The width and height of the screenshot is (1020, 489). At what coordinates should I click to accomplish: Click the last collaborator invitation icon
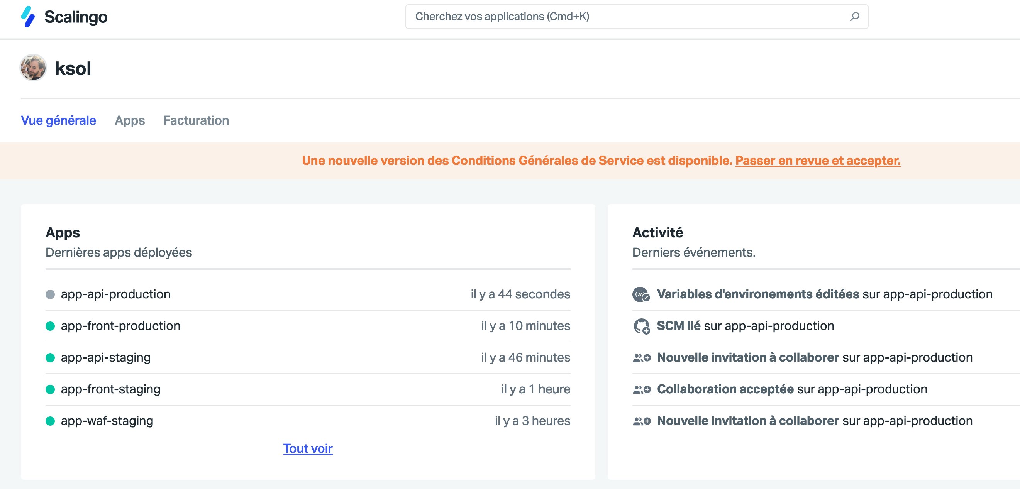[x=642, y=421]
